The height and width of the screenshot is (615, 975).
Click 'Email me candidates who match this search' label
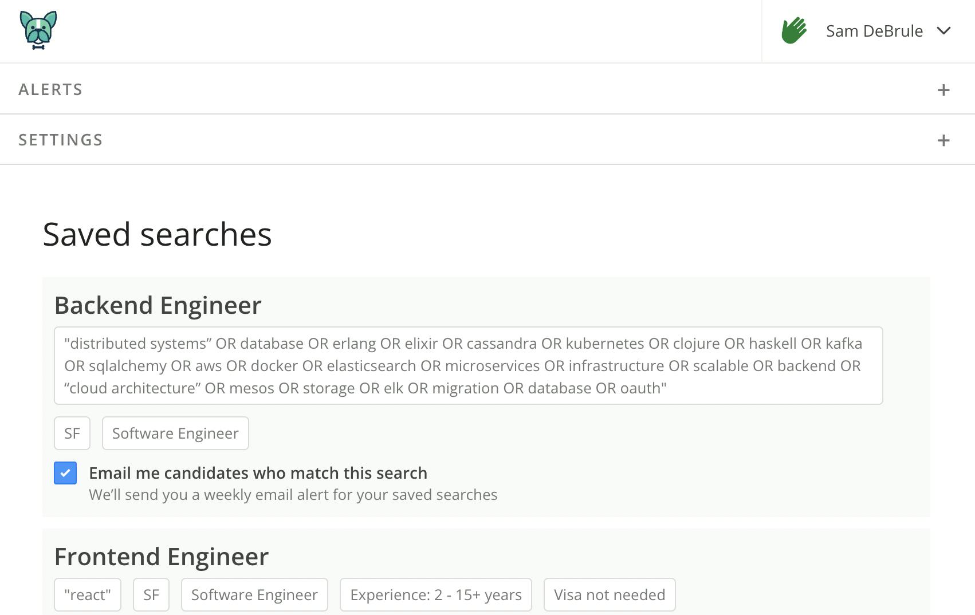[x=258, y=473]
